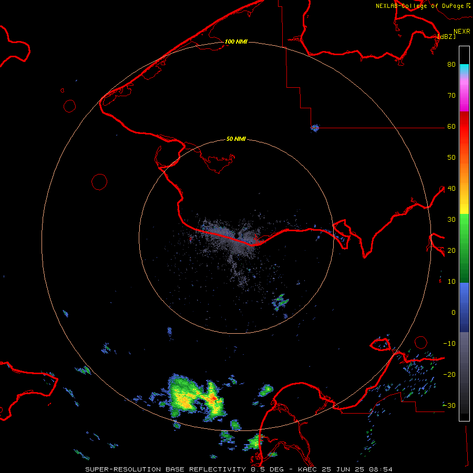Click the 25 JUN 25 date text
The width and height of the screenshot is (473, 473).
coord(344,469)
